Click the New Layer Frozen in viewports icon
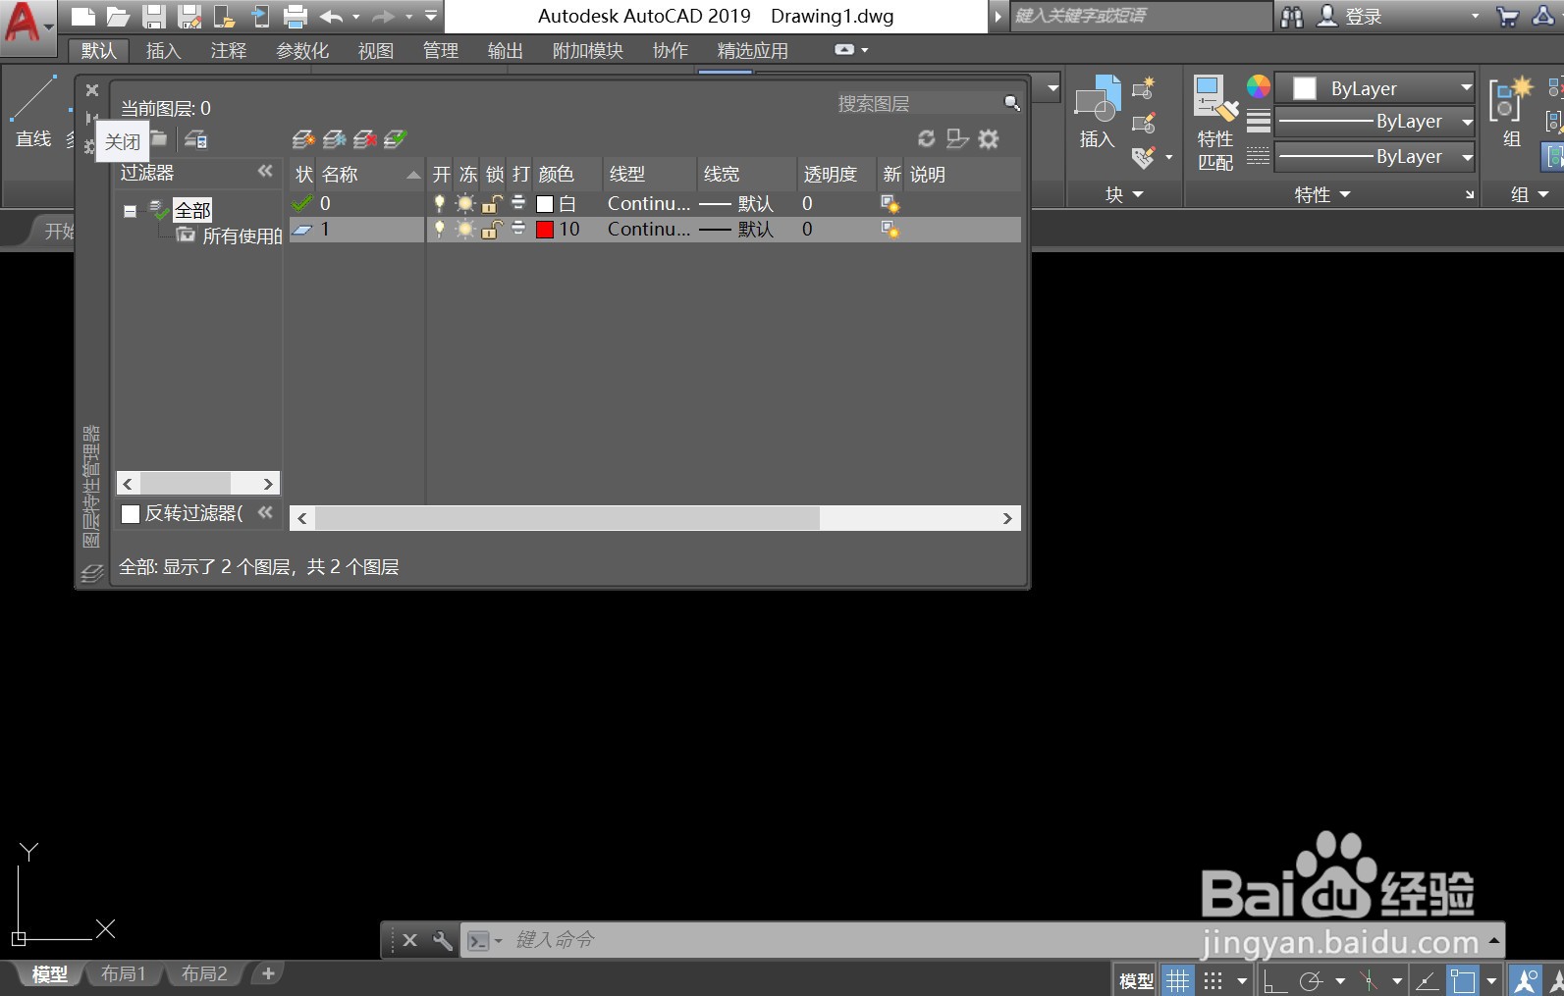Screen dimensions: 1564x996 [334, 139]
